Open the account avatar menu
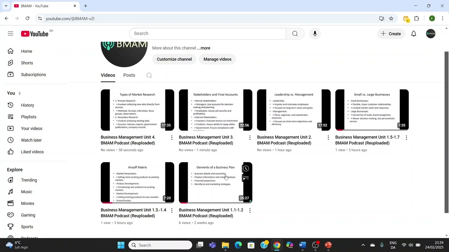 tap(431, 34)
